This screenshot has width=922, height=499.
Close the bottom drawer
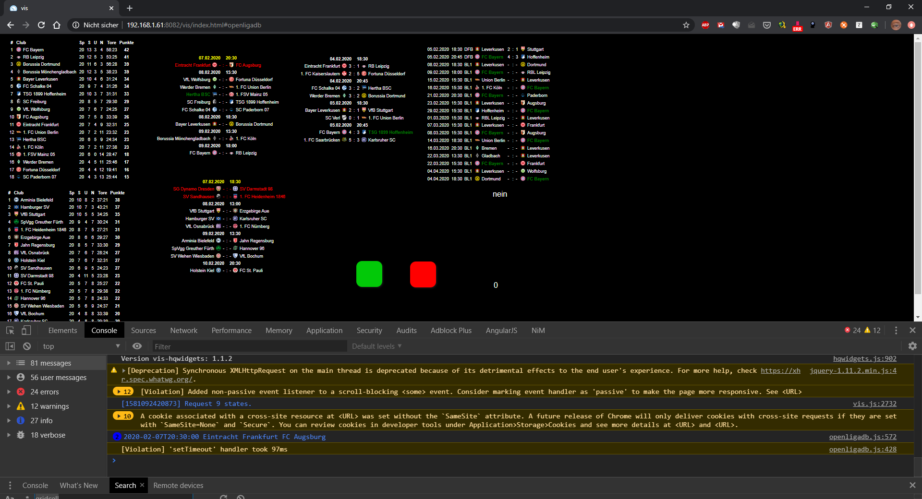(912, 485)
